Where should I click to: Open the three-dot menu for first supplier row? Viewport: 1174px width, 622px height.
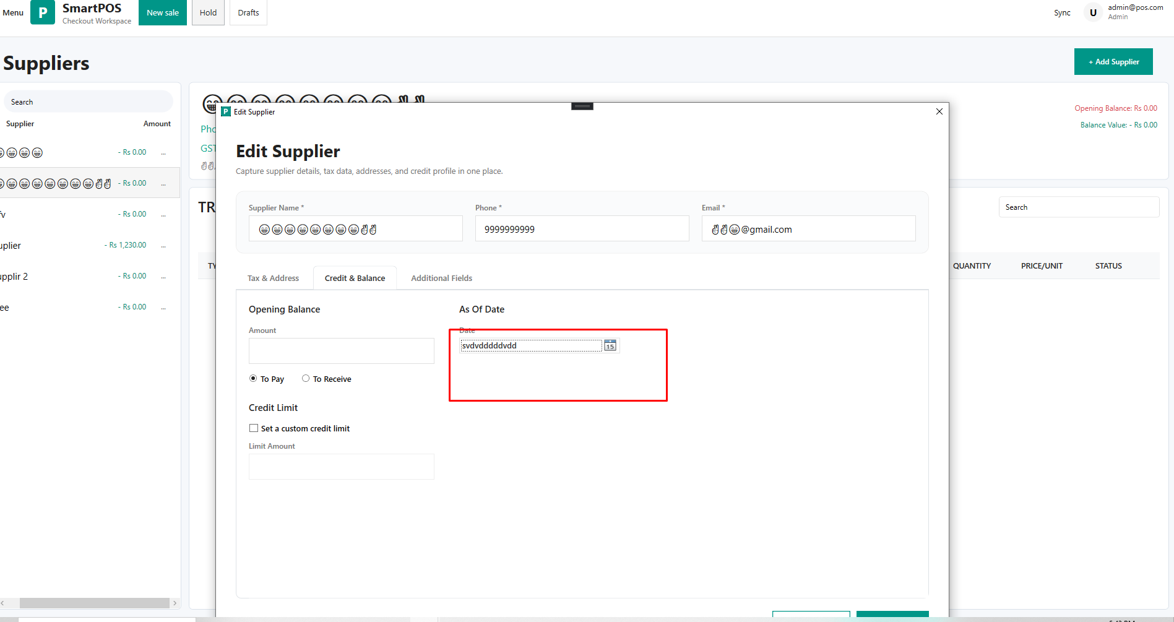click(x=163, y=153)
